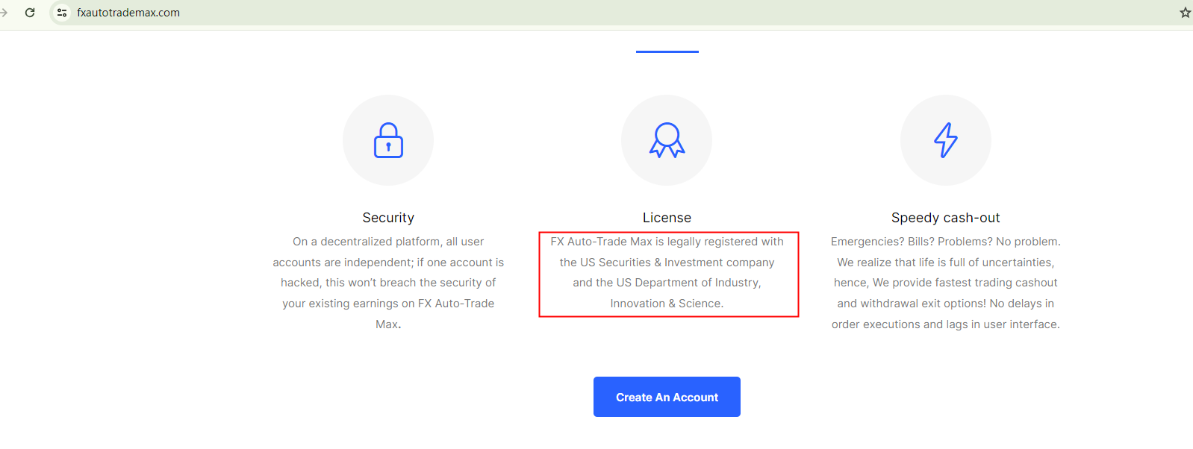Click the 'Innovation & Science.' text

coord(667,304)
